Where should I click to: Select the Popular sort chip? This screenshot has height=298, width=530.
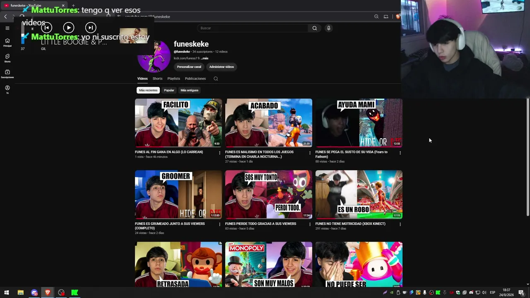tap(169, 90)
